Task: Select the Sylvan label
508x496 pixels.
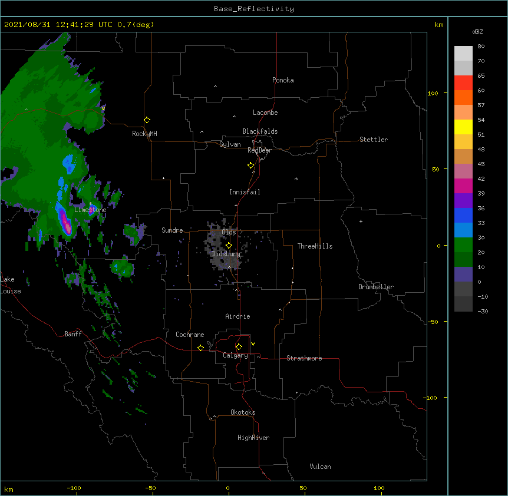Action: [x=230, y=144]
